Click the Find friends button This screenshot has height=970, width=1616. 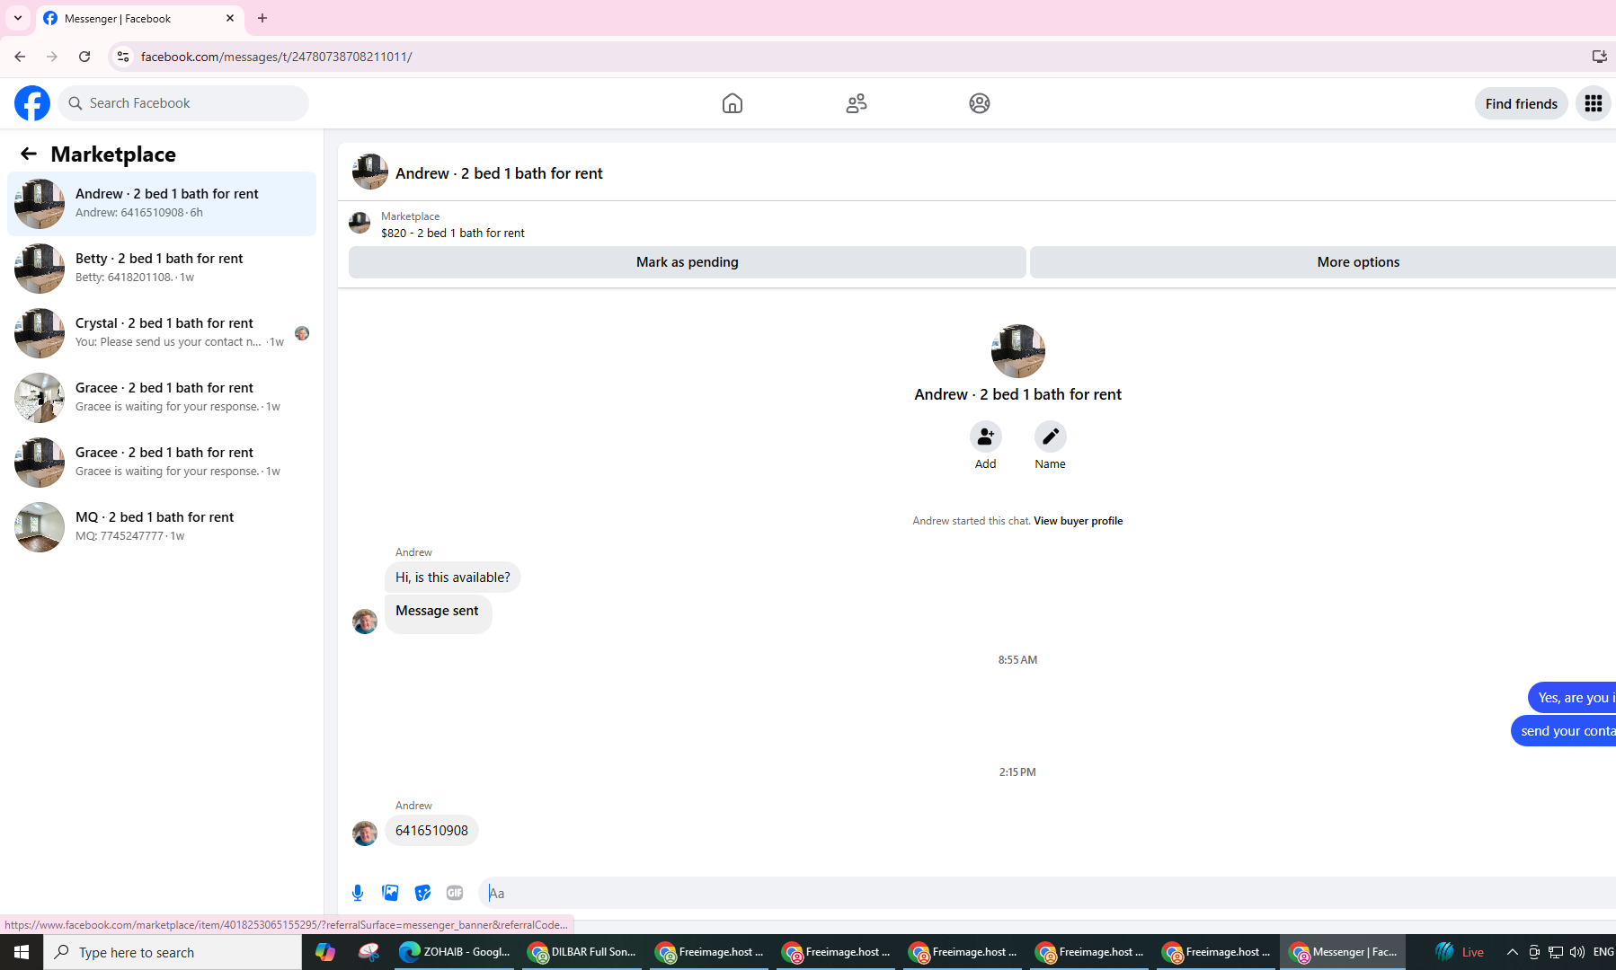[x=1522, y=103]
